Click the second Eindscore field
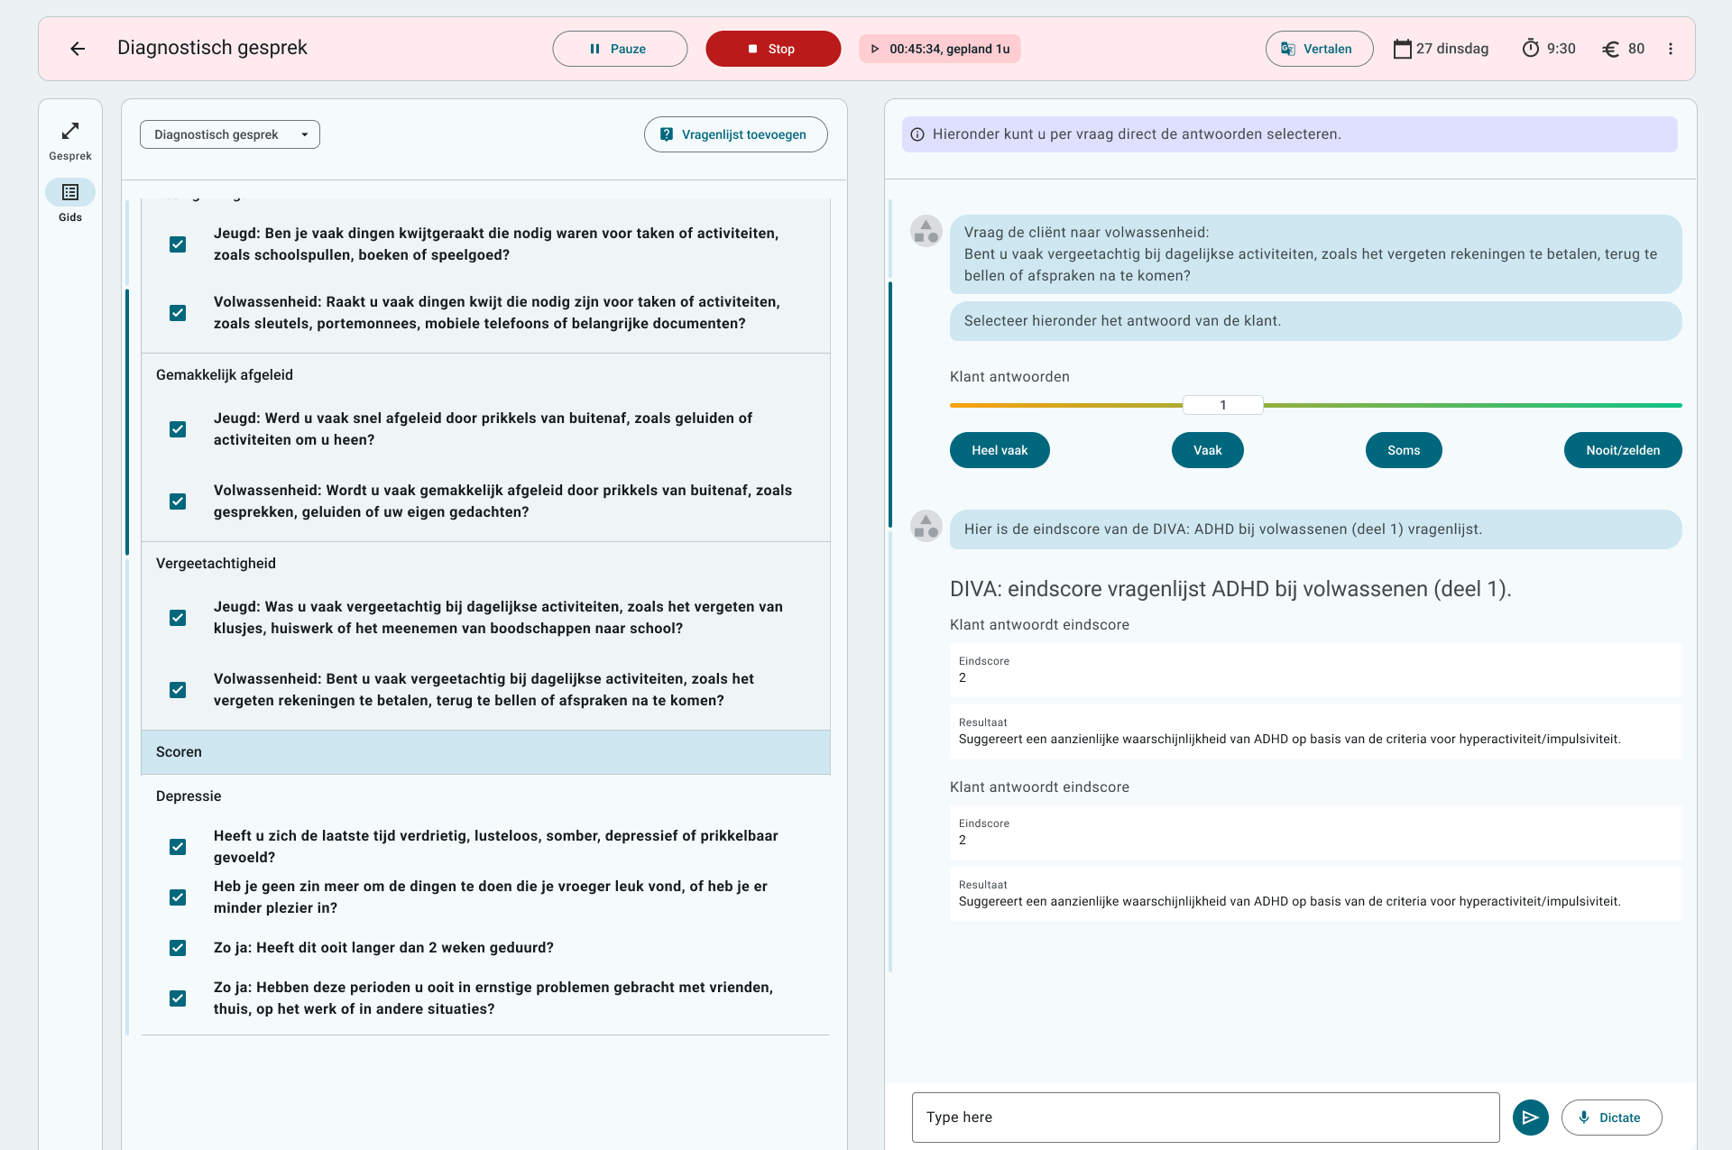 pyautogui.click(x=1315, y=833)
